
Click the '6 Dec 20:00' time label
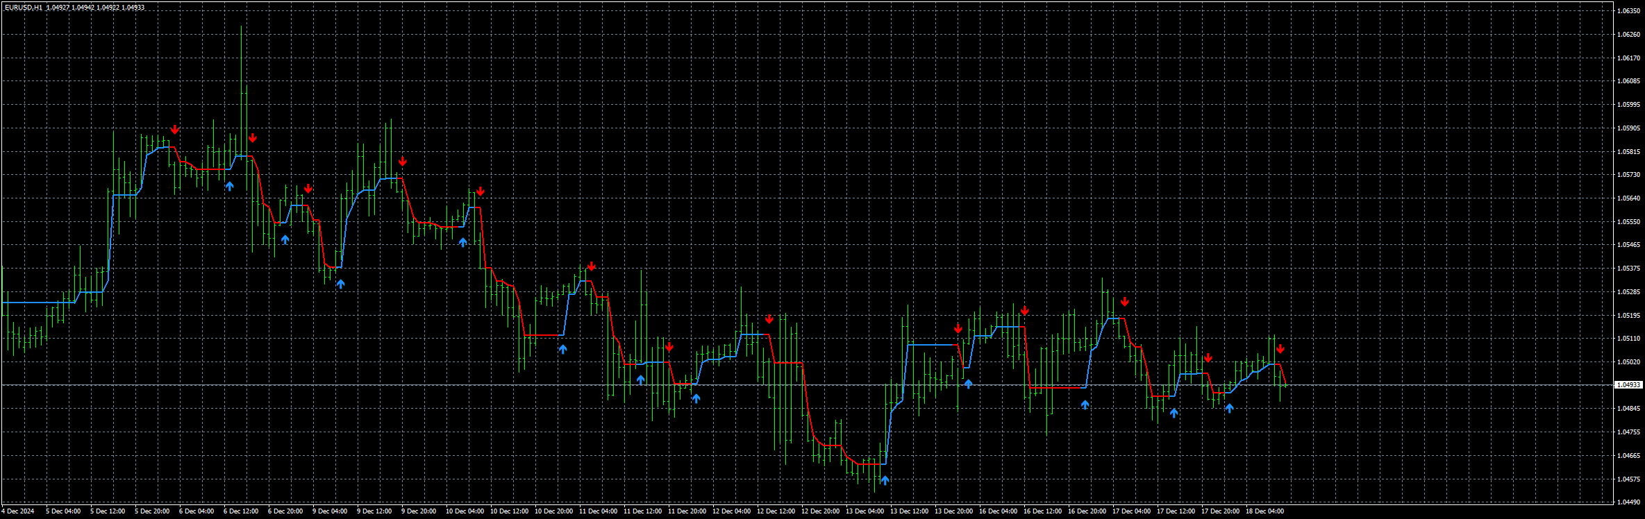tap(285, 511)
